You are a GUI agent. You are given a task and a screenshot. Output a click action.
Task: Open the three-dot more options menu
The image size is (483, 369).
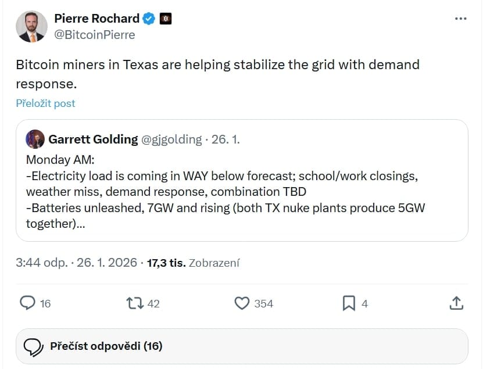pyautogui.click(x=461, y=18)
